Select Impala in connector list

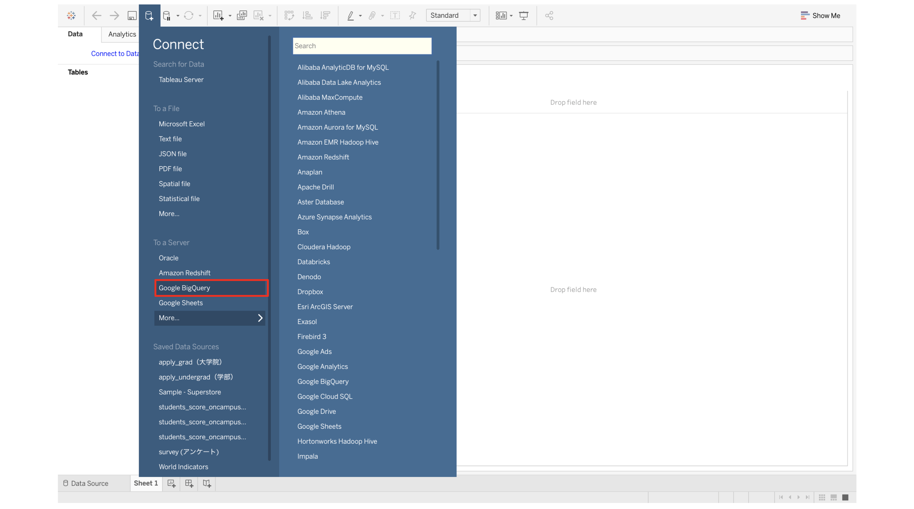pyautogui.click(x=308, y=457)
